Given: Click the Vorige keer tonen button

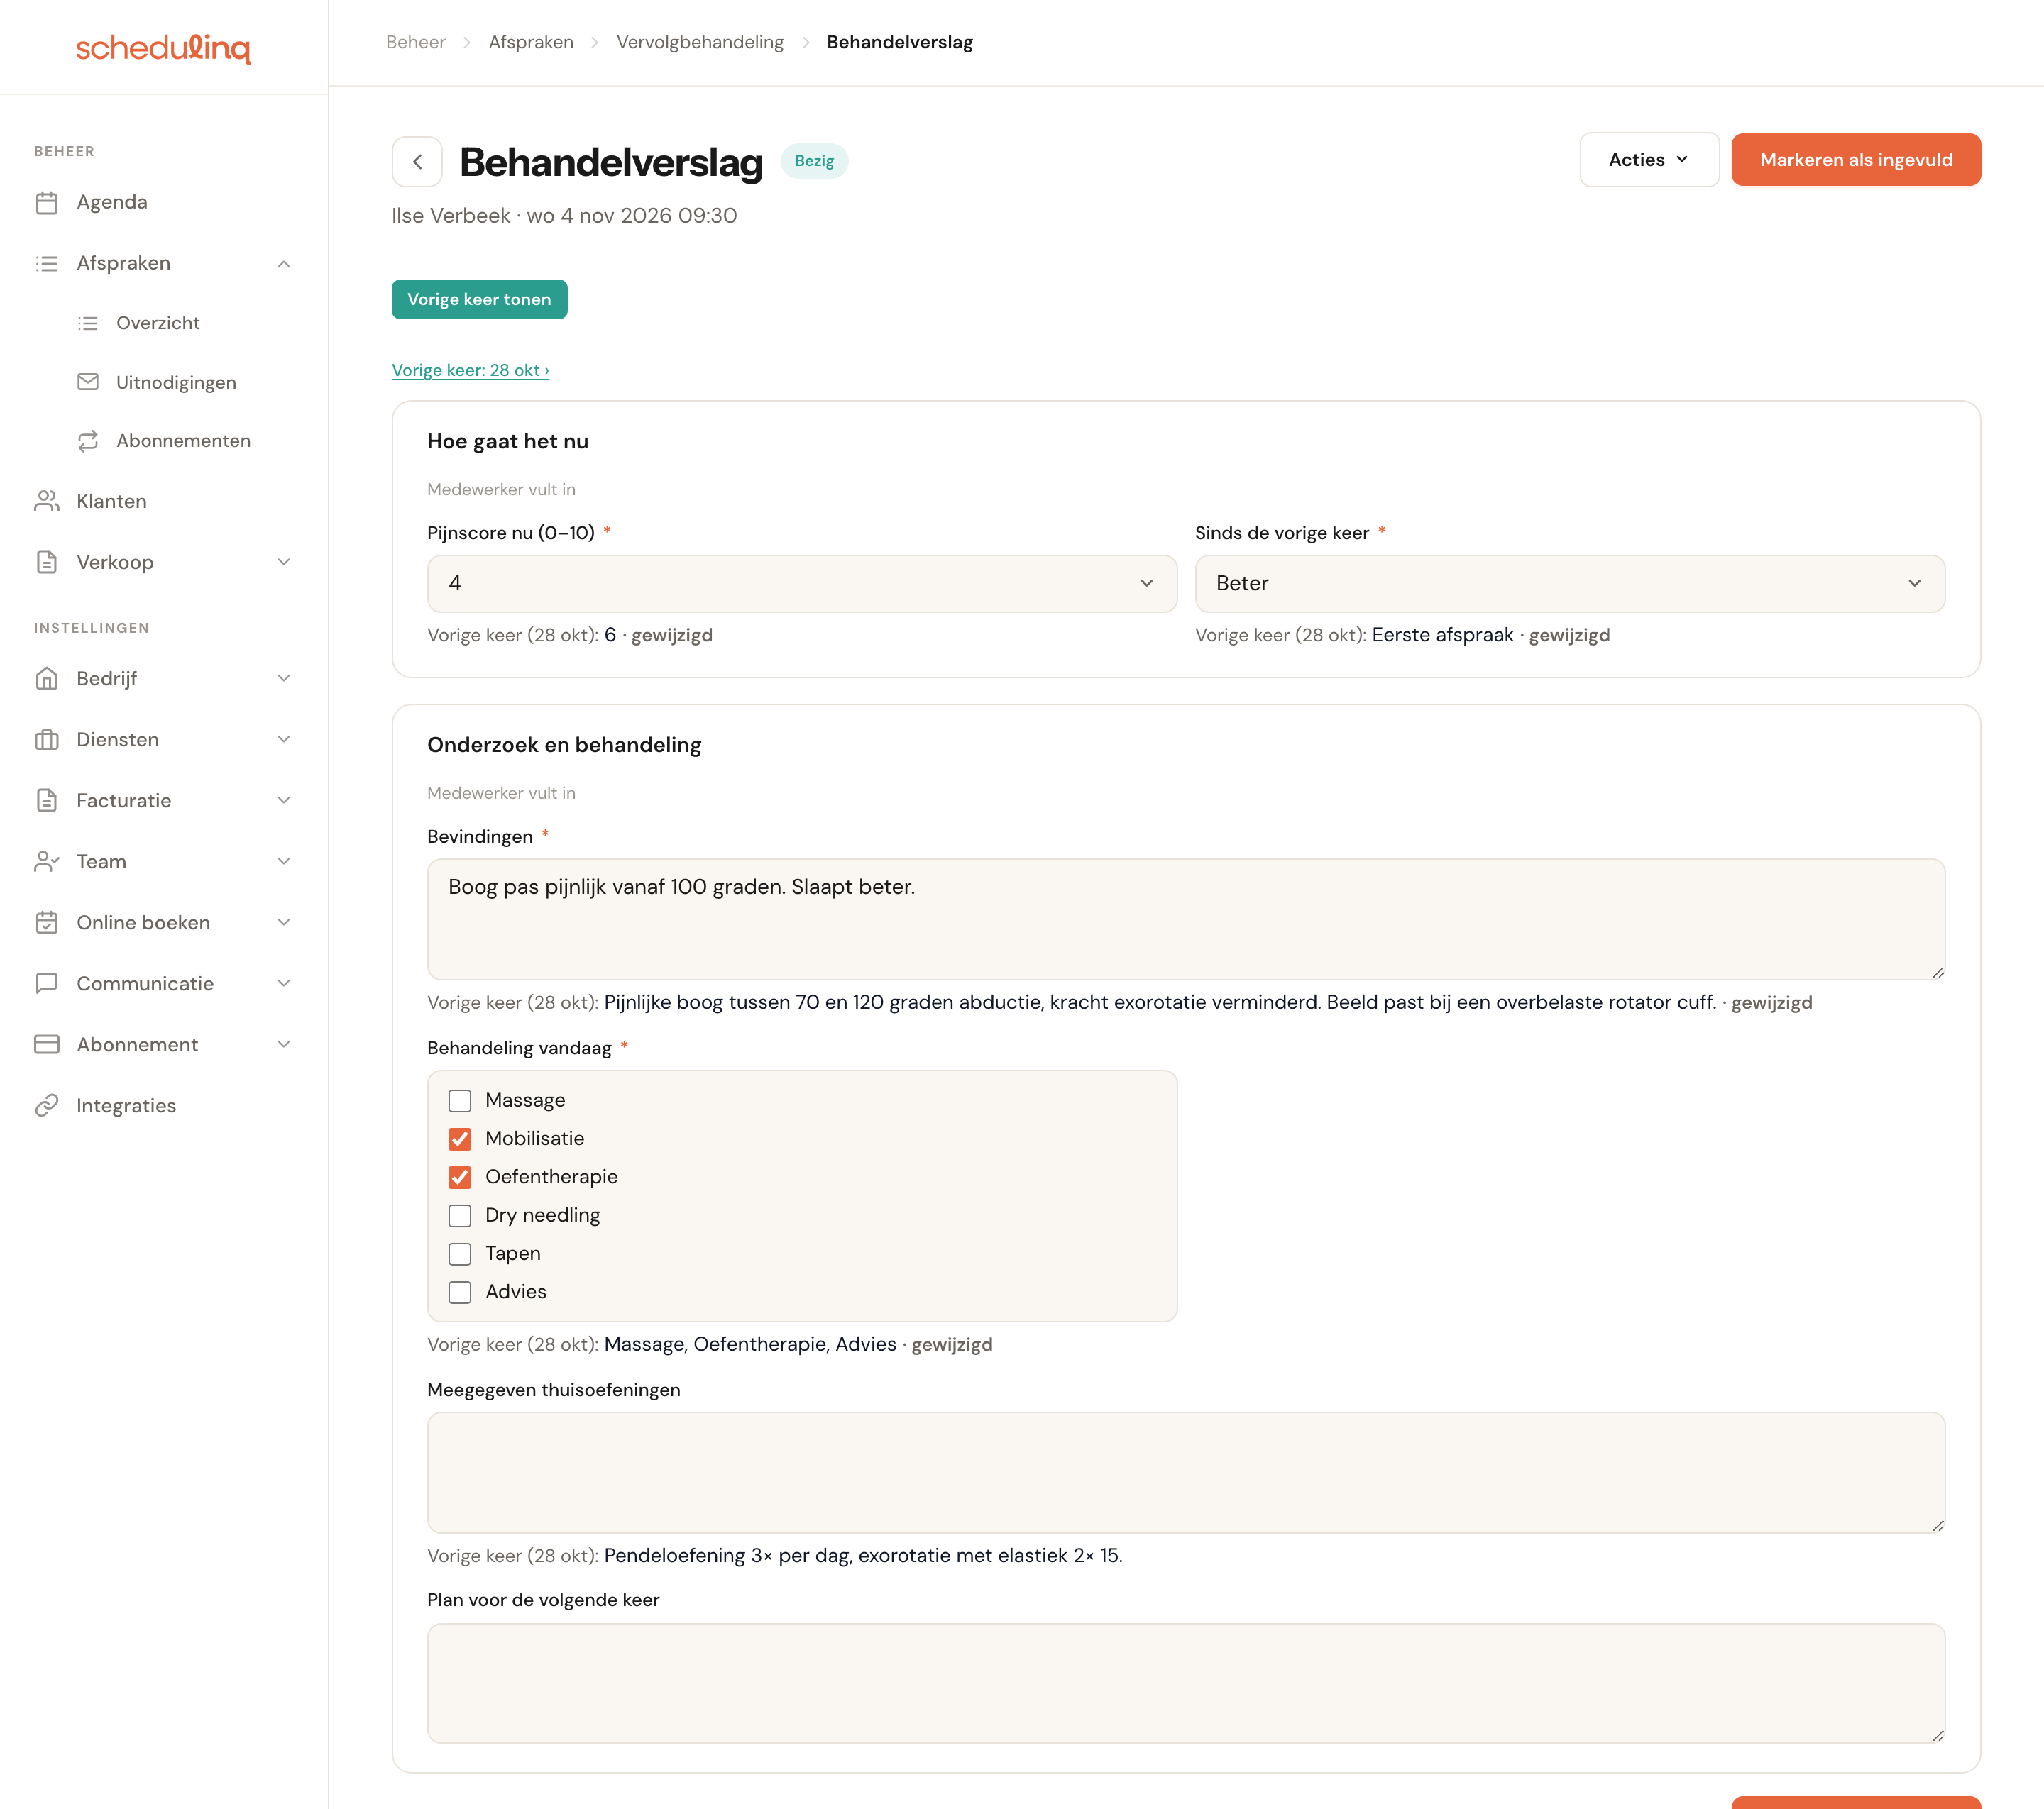Looking at the screenshot, I should tap(479, 300).
